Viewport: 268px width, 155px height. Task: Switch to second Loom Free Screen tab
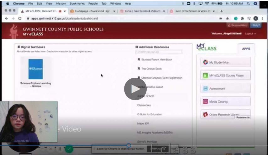point(192,11)
